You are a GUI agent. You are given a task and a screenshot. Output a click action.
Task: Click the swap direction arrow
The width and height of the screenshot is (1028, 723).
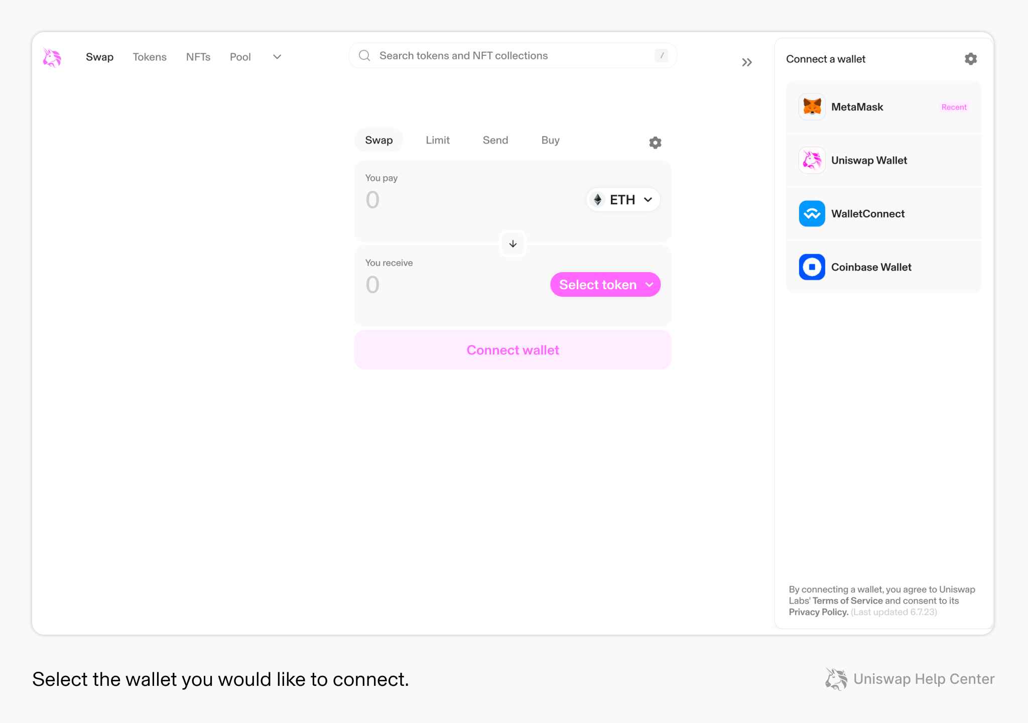click(x=512, y=244)
